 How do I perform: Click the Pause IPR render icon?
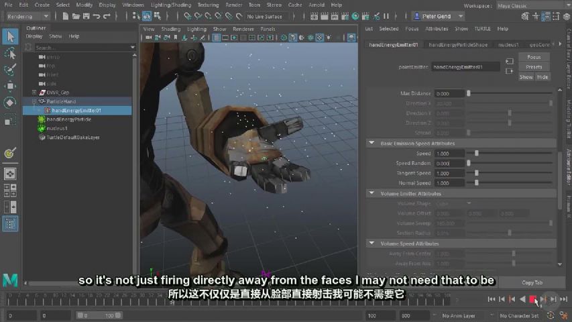(386, 16)
